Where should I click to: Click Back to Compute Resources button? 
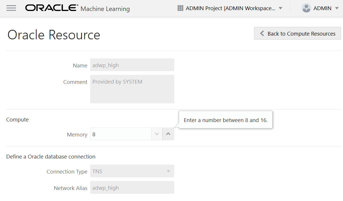click(x=297, y=33)
